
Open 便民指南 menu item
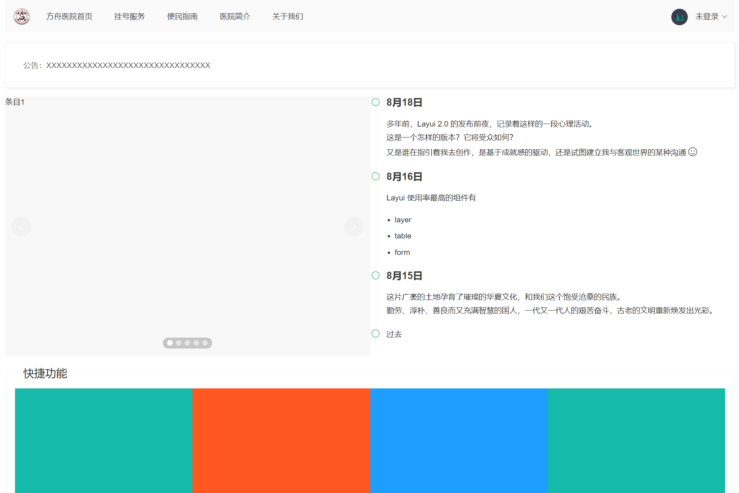[182, 16]
